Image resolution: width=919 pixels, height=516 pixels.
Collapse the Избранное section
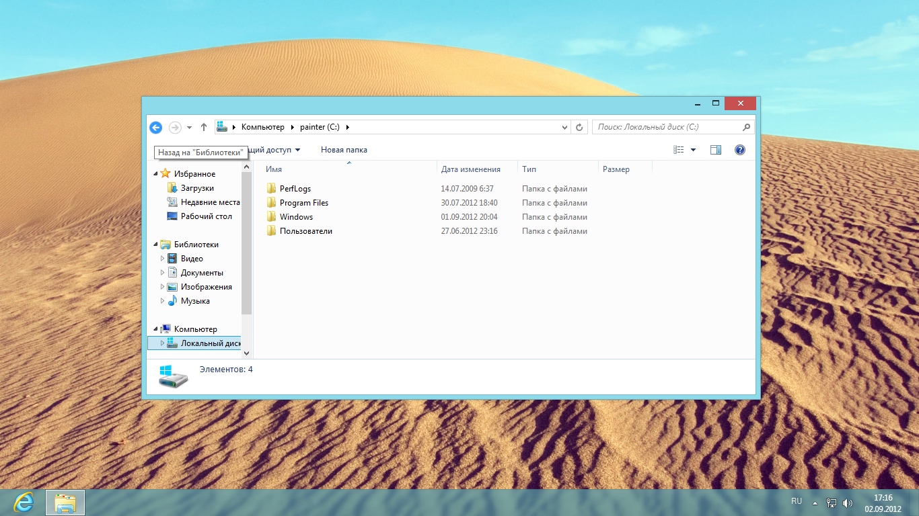[156, 174]
